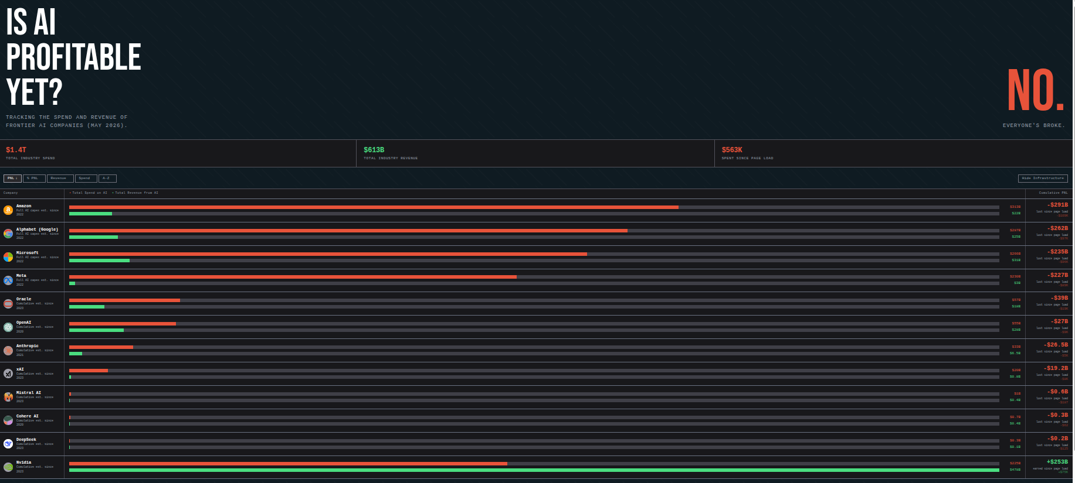Click the Meta logo icon

coord(8,280)
